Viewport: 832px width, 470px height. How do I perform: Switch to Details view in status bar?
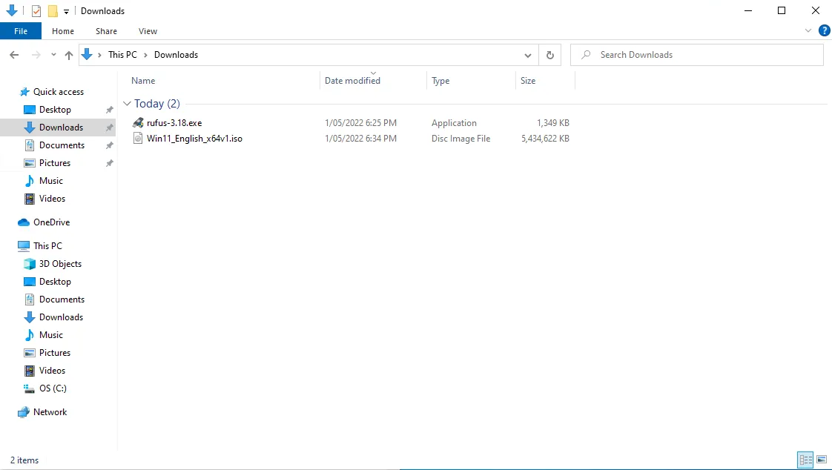click(x=805, y=460)
